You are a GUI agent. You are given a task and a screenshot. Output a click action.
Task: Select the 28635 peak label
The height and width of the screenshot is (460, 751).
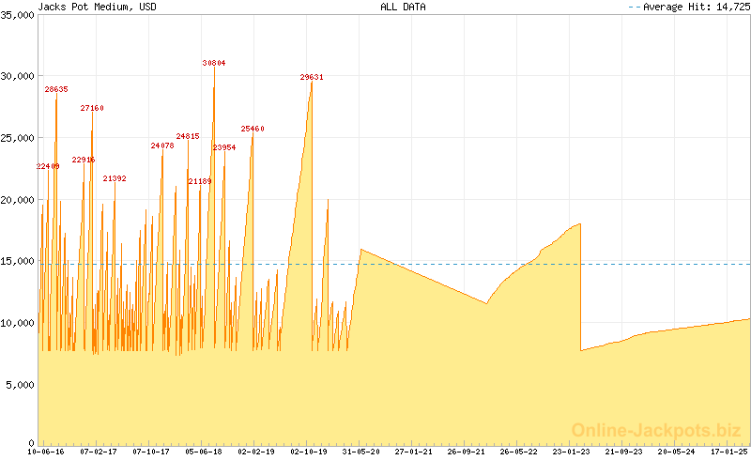click(x=56, y=89)
